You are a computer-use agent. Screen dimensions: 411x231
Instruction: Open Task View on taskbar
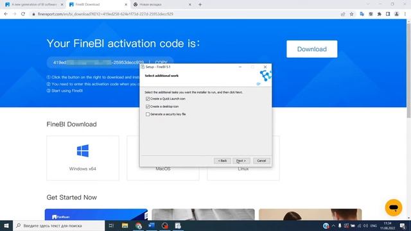pos(111,225)
